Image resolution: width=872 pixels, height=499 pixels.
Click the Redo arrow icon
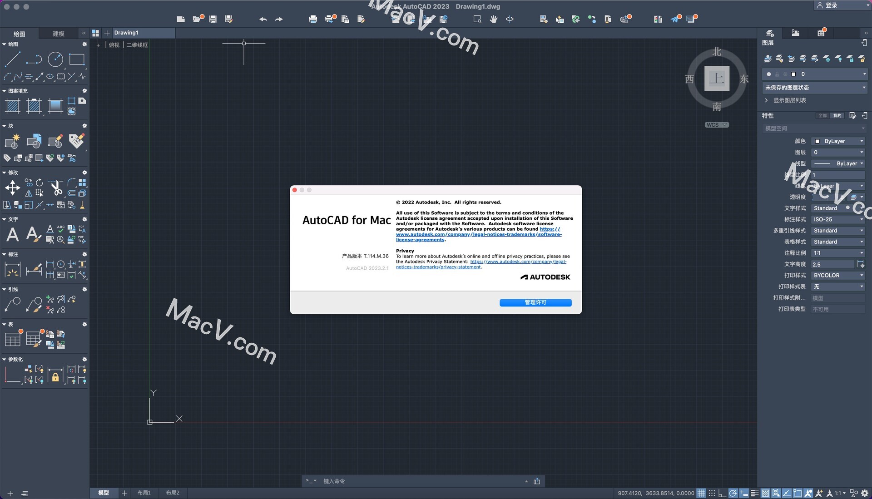(x=279, y=19)
